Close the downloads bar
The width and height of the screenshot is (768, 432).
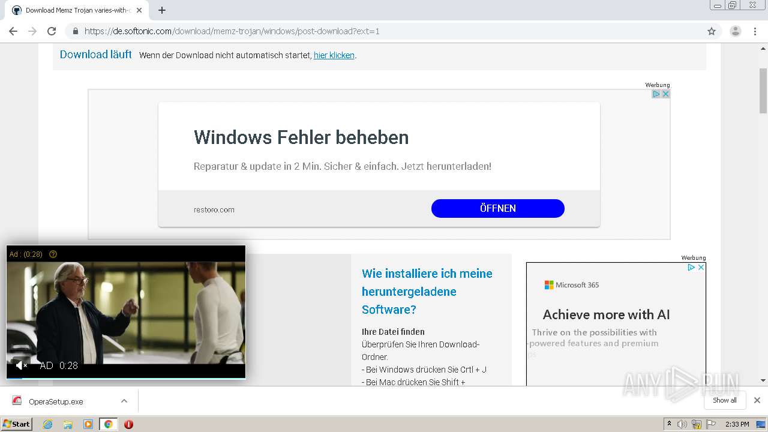(757, 400)
